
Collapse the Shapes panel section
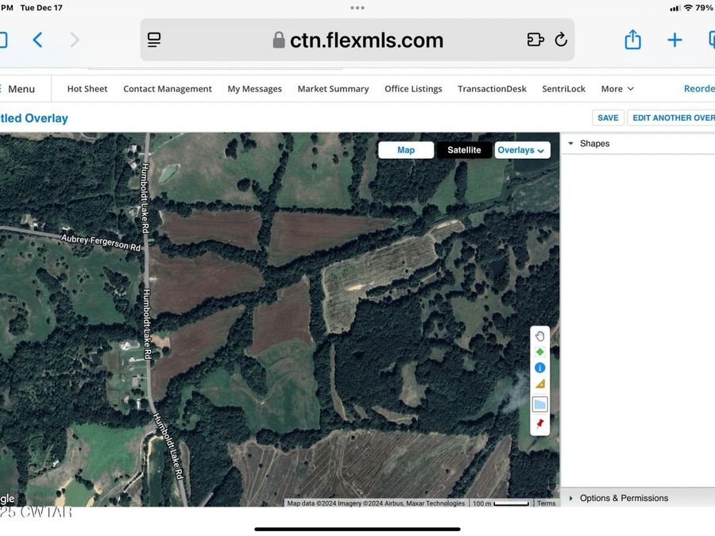(570, 144)
